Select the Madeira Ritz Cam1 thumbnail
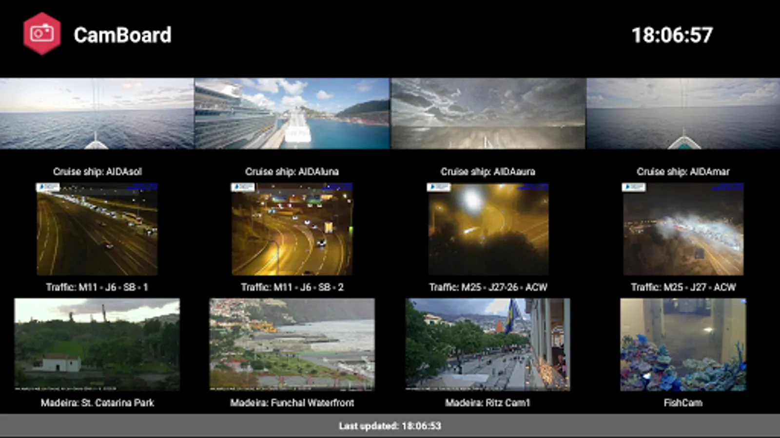780x438 pixels. (488, 345)
